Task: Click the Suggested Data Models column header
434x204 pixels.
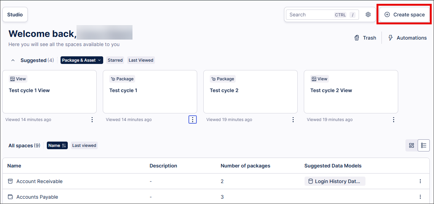Action: (x=333, y=166)
